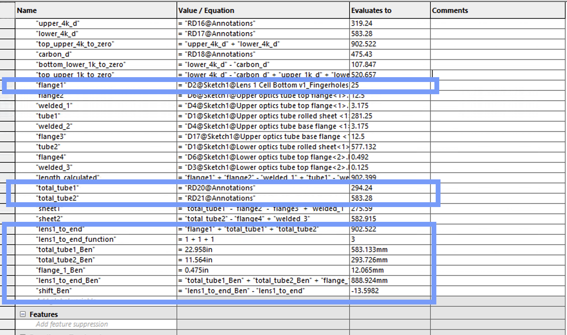Select the "welded_2" variable name
Screen dimensions: 567x335
click(54, 126)
